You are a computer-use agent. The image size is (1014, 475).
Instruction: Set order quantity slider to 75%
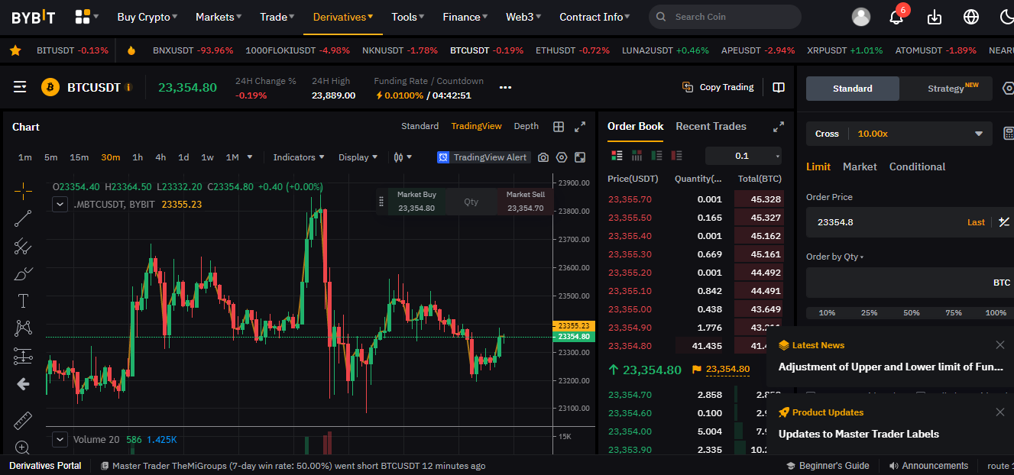tap(954, 313)
